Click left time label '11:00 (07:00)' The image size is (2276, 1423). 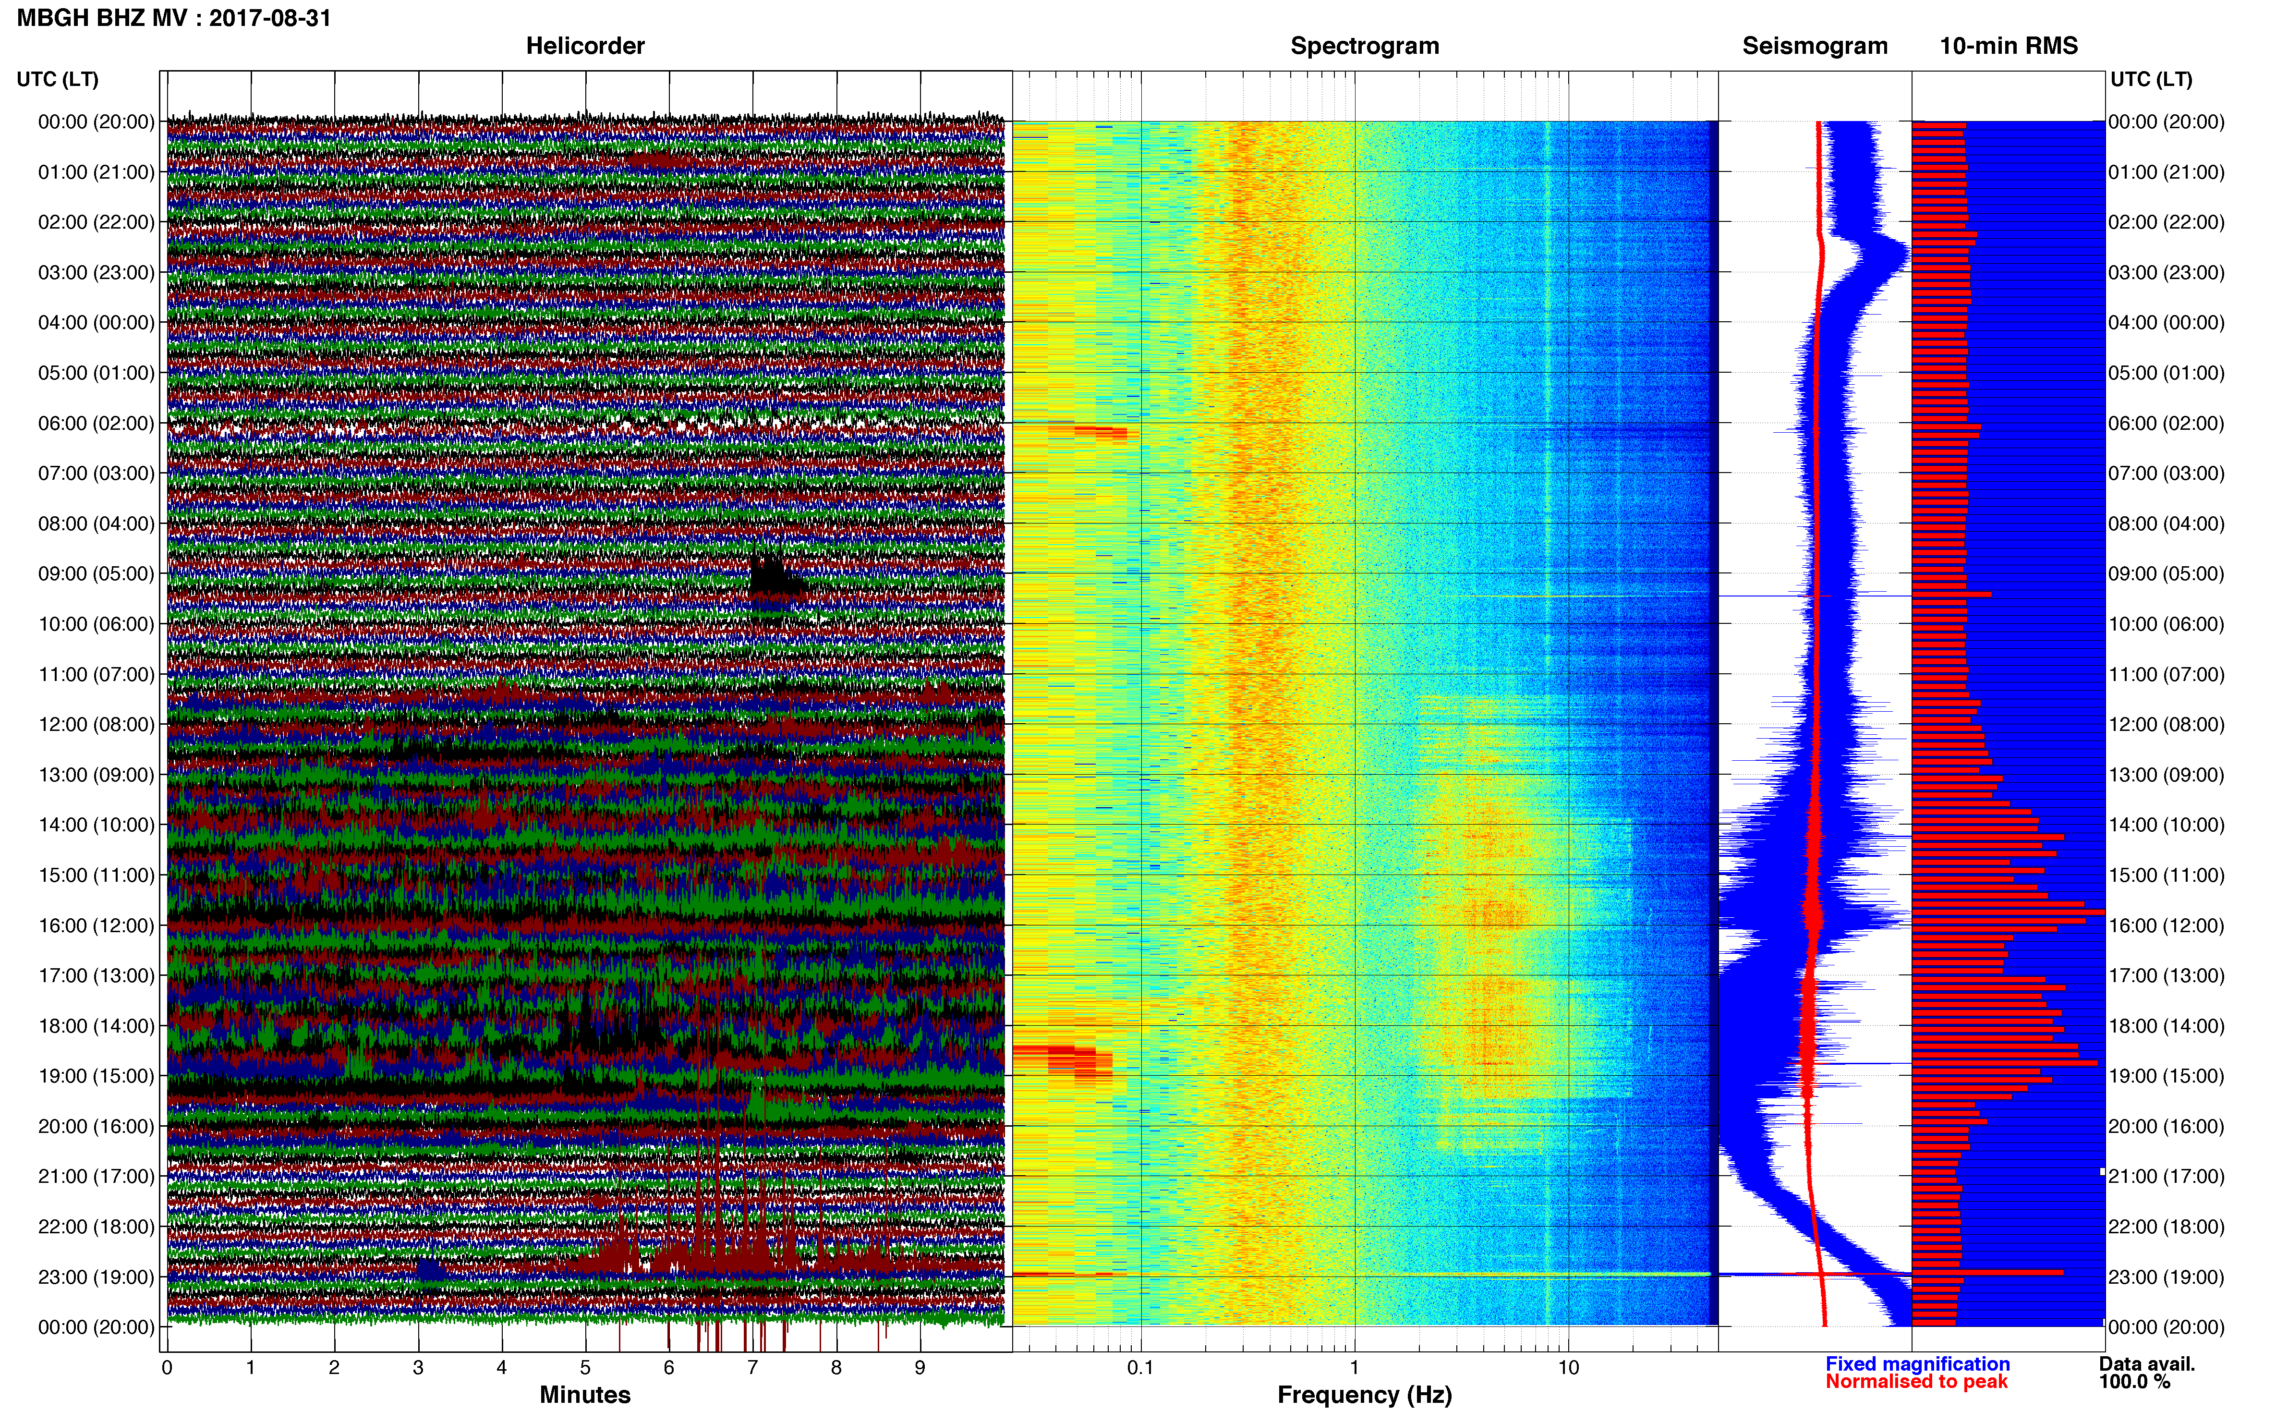96,675
